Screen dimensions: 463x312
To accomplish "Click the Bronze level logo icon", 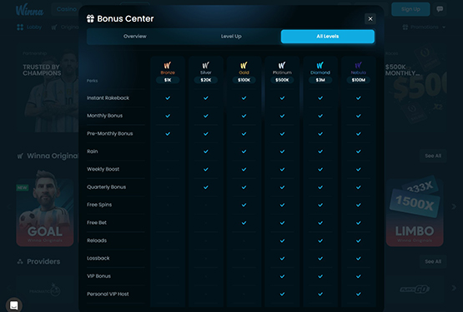I will [168, 65].
